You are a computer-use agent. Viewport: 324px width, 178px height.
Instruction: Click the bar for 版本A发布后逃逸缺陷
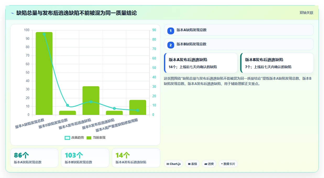click(91, 100)
